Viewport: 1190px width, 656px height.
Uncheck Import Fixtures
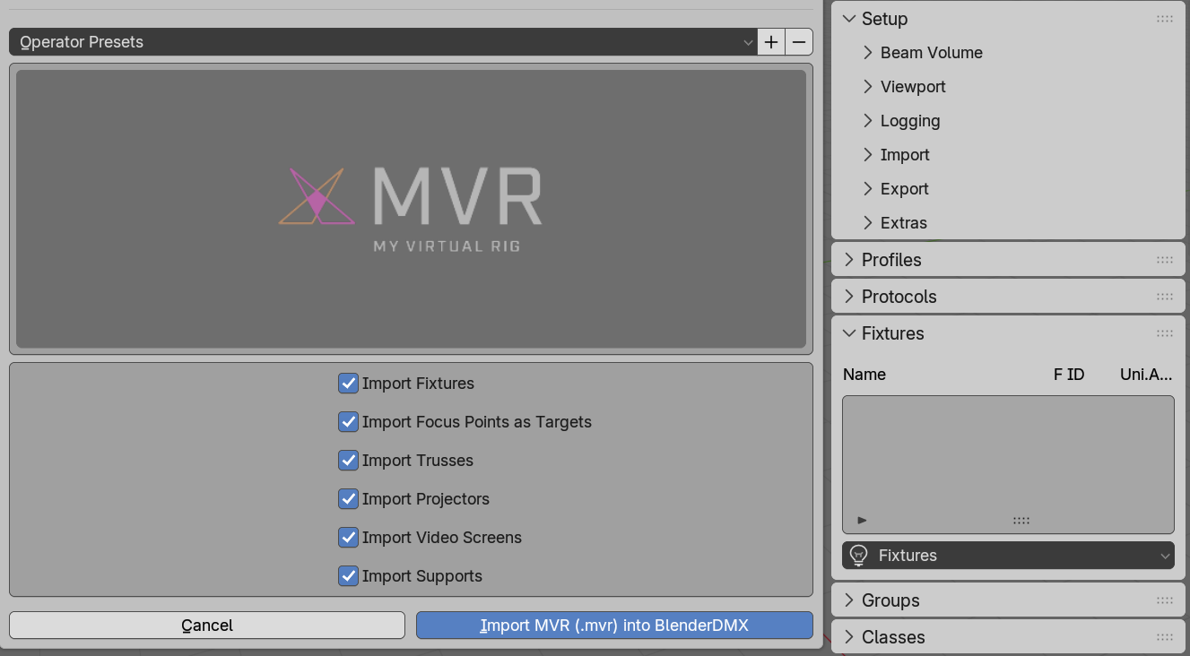(x=348, y=384)
